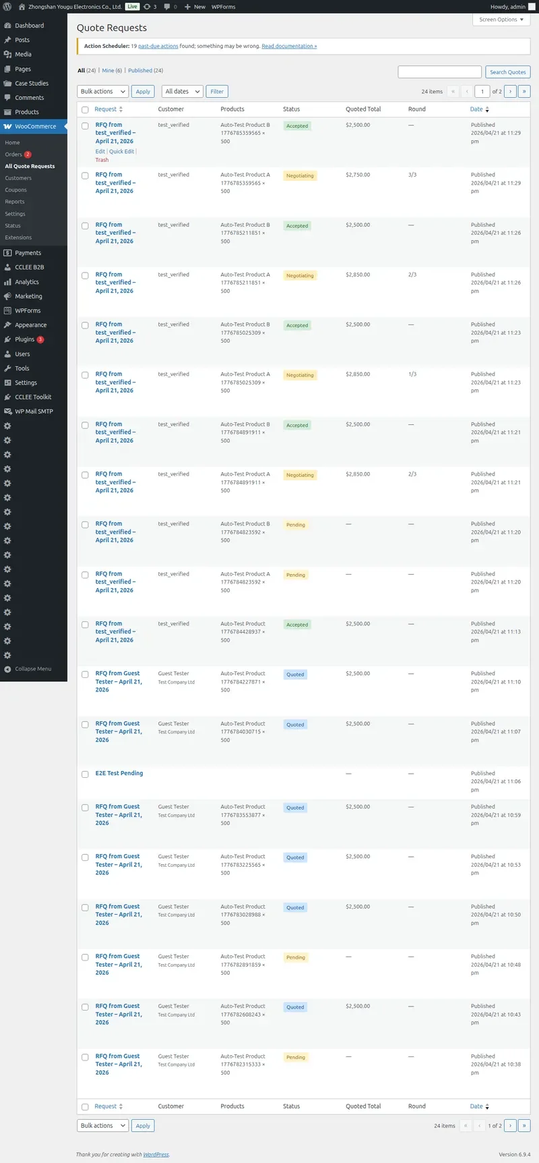Viewport: 539px width, 1163px height.
Task: Click the Payments sidebar icon
Action: pyautogui.click(x=7, y=253)
